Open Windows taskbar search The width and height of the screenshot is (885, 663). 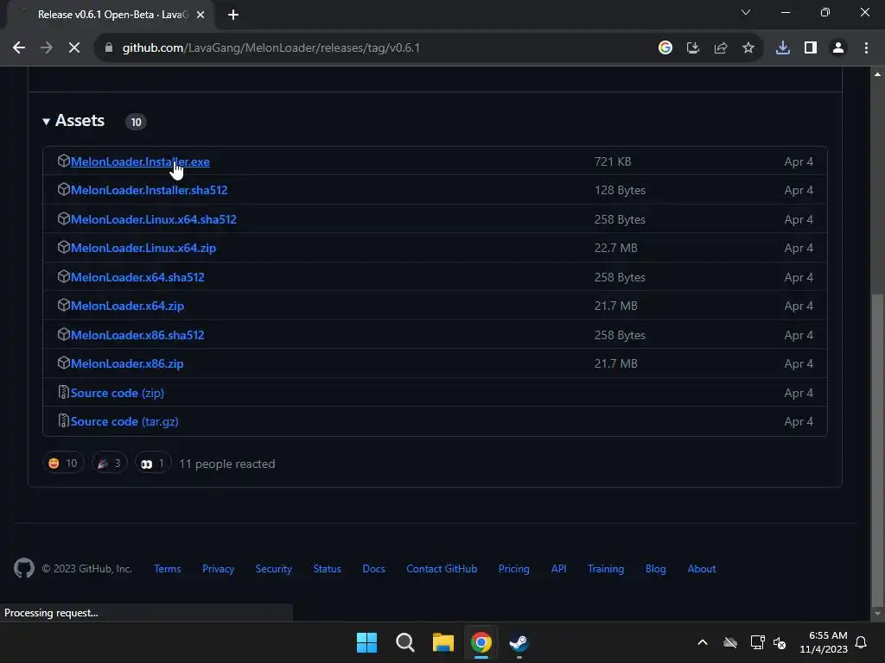pyautogui.click(x=405, y=642)
